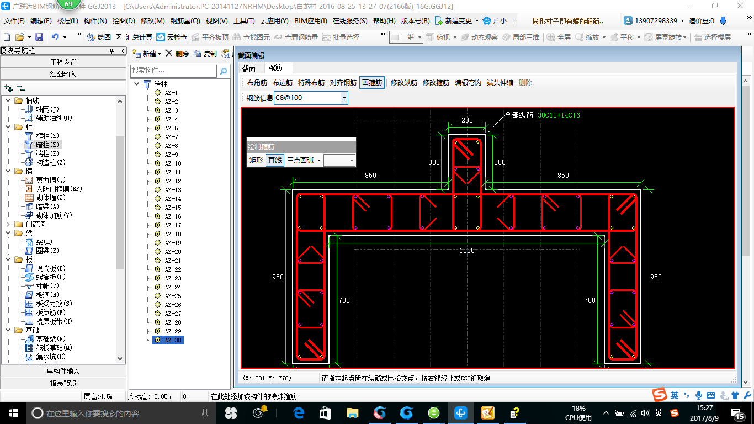Select 剪力墙(Q) shear wall item

(x=45, y=180)
